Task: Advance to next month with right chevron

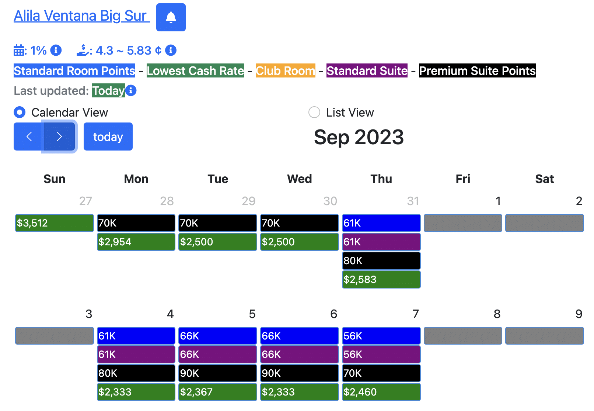Action: (59, 137)
